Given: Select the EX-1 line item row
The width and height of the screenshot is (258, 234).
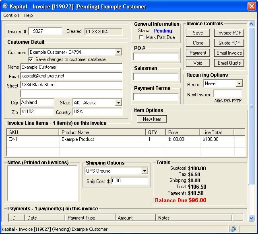Looking at the screenshot, I should [126, 139].
